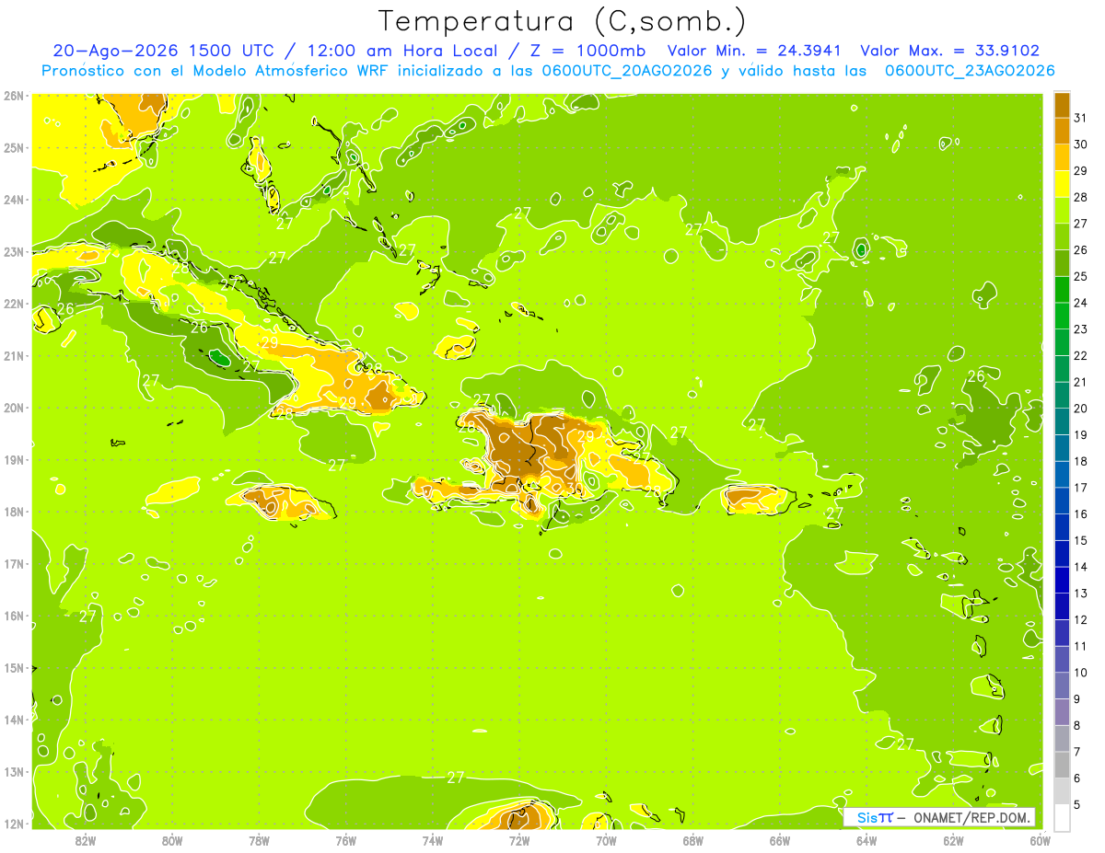Click color bar value '14'
The image size is (1105, 853).
coord(1080,567)
